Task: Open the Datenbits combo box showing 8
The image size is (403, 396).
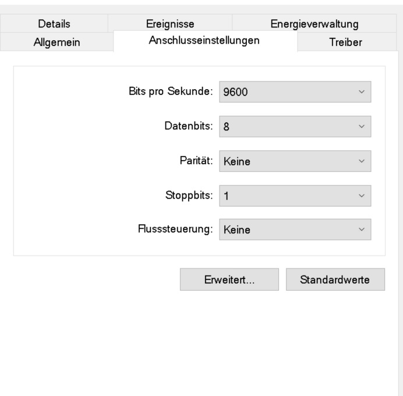Action: [x=295, y=126]
